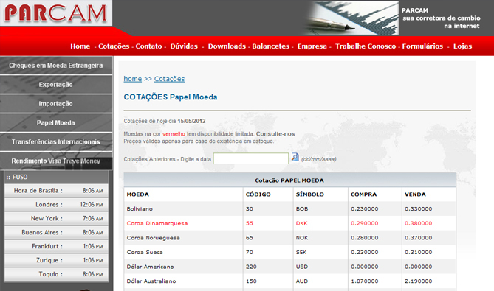Click the New York time row
494x291 pixels.
point(56,218)
